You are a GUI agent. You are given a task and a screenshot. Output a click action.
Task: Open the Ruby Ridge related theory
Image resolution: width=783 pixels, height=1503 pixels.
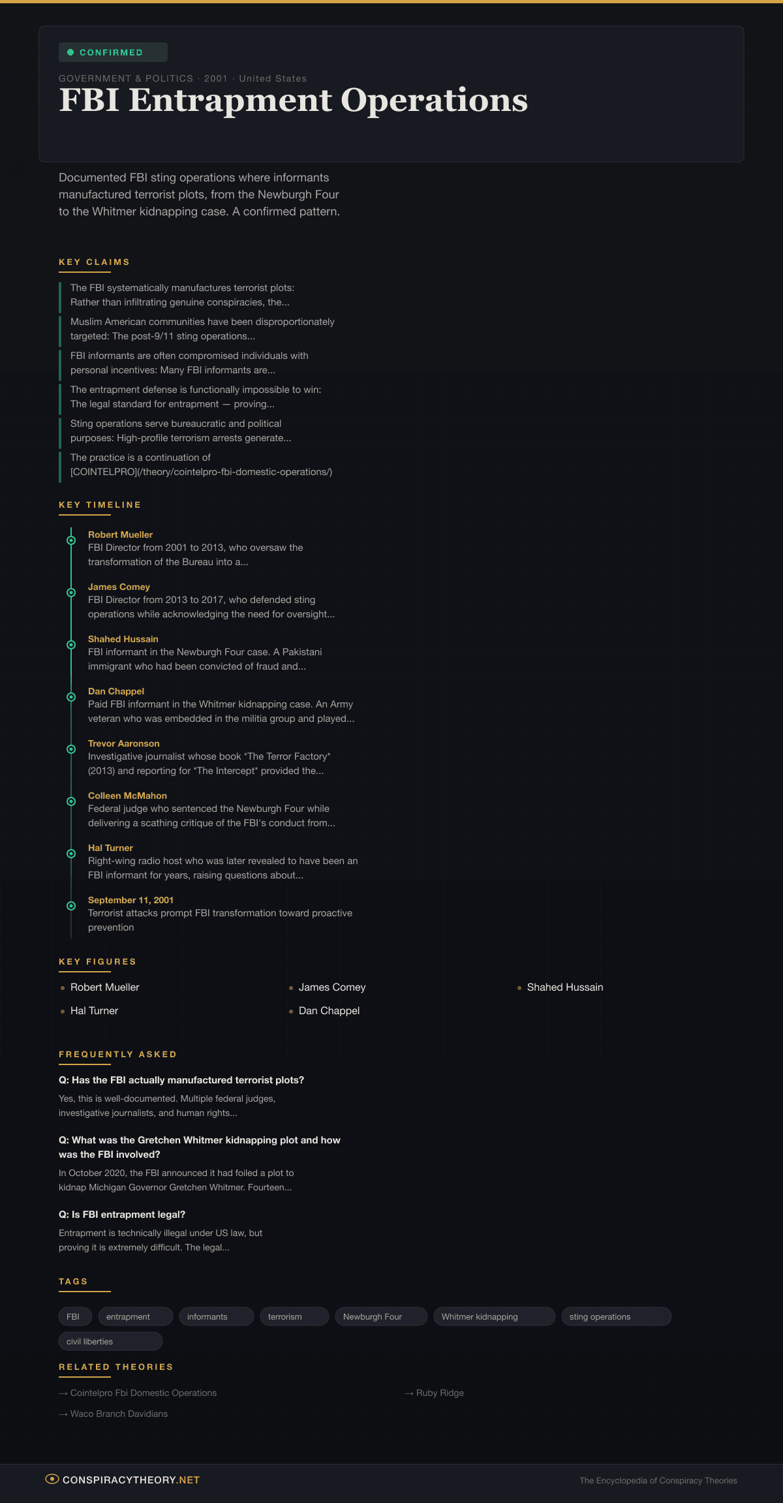439,1393
